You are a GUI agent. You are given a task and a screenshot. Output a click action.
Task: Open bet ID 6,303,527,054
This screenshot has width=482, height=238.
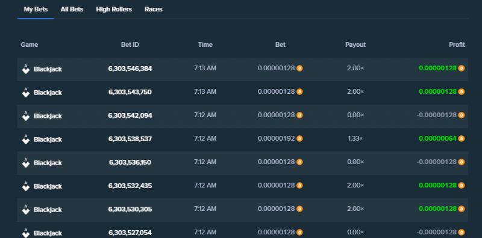click(130, 233)
